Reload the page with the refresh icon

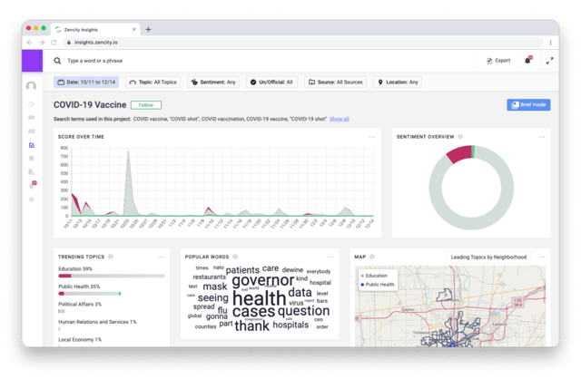54,43
